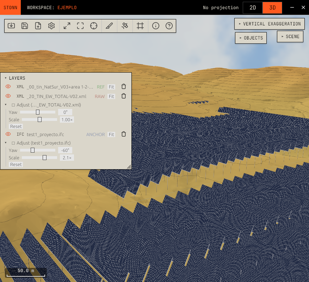
Task: Select the pencil draw tool
Action: (x=109, y=26)
